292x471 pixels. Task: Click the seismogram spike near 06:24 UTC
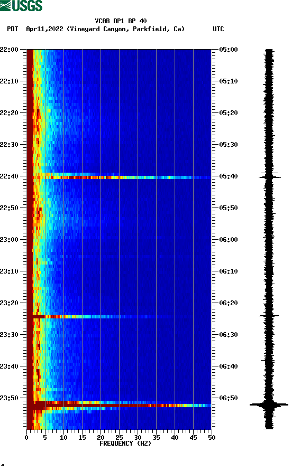point(269,316)
